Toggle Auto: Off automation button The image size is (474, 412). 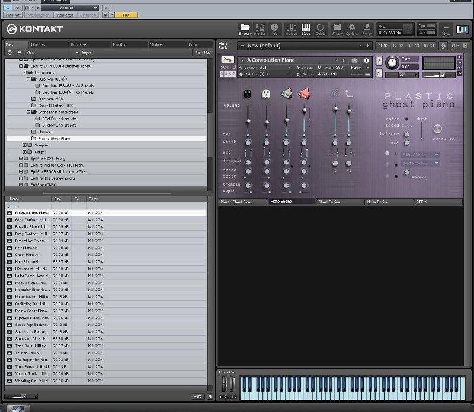[13, 15]
